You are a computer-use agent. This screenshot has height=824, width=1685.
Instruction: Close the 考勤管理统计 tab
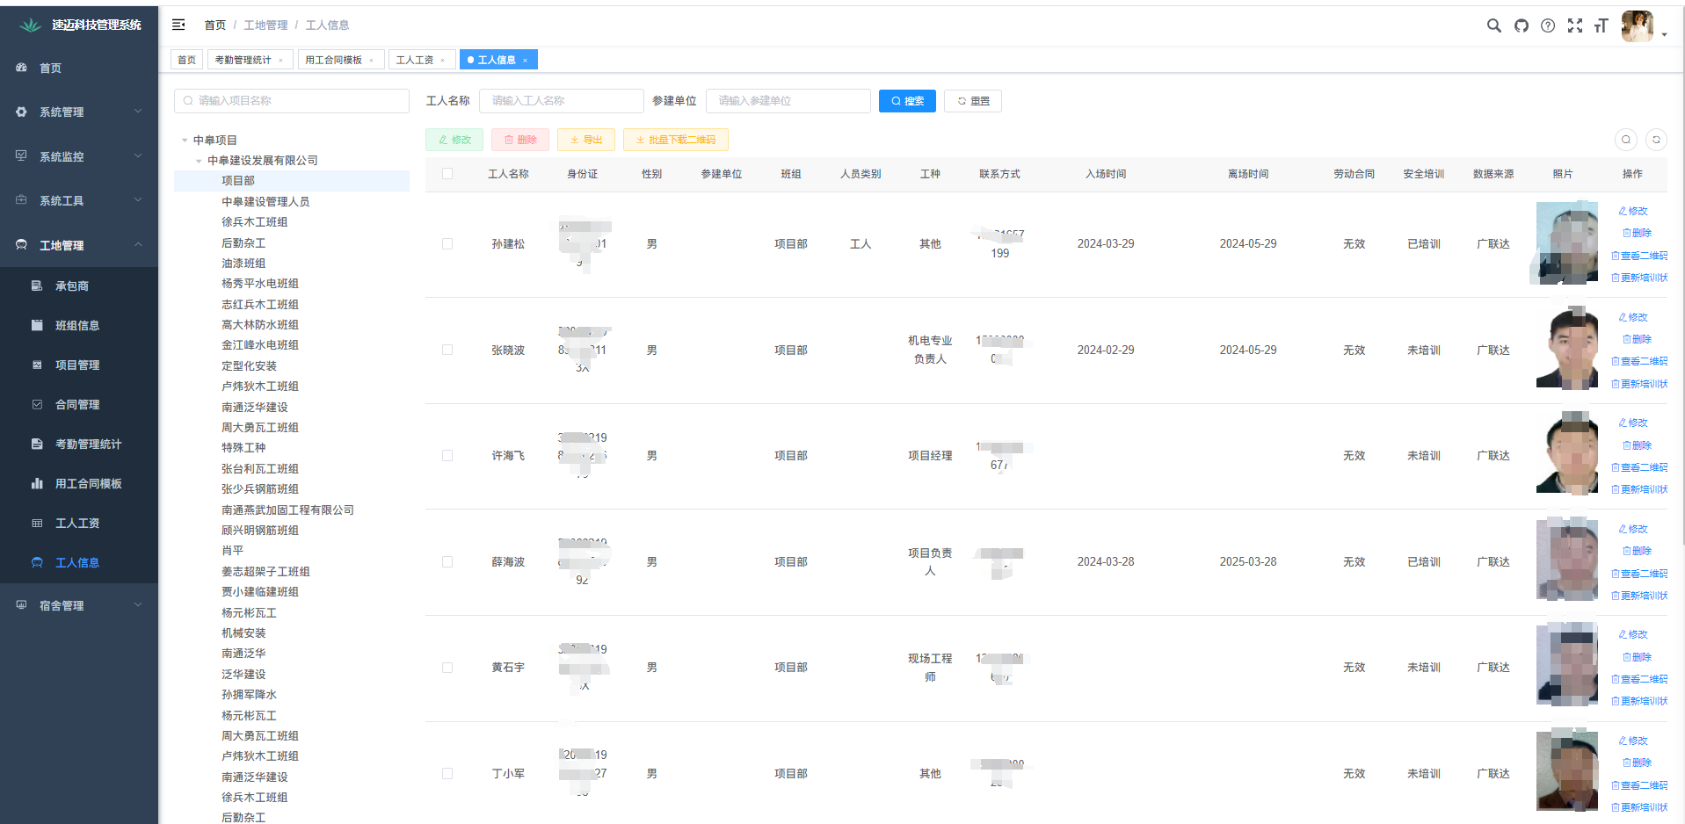[280, 60]
